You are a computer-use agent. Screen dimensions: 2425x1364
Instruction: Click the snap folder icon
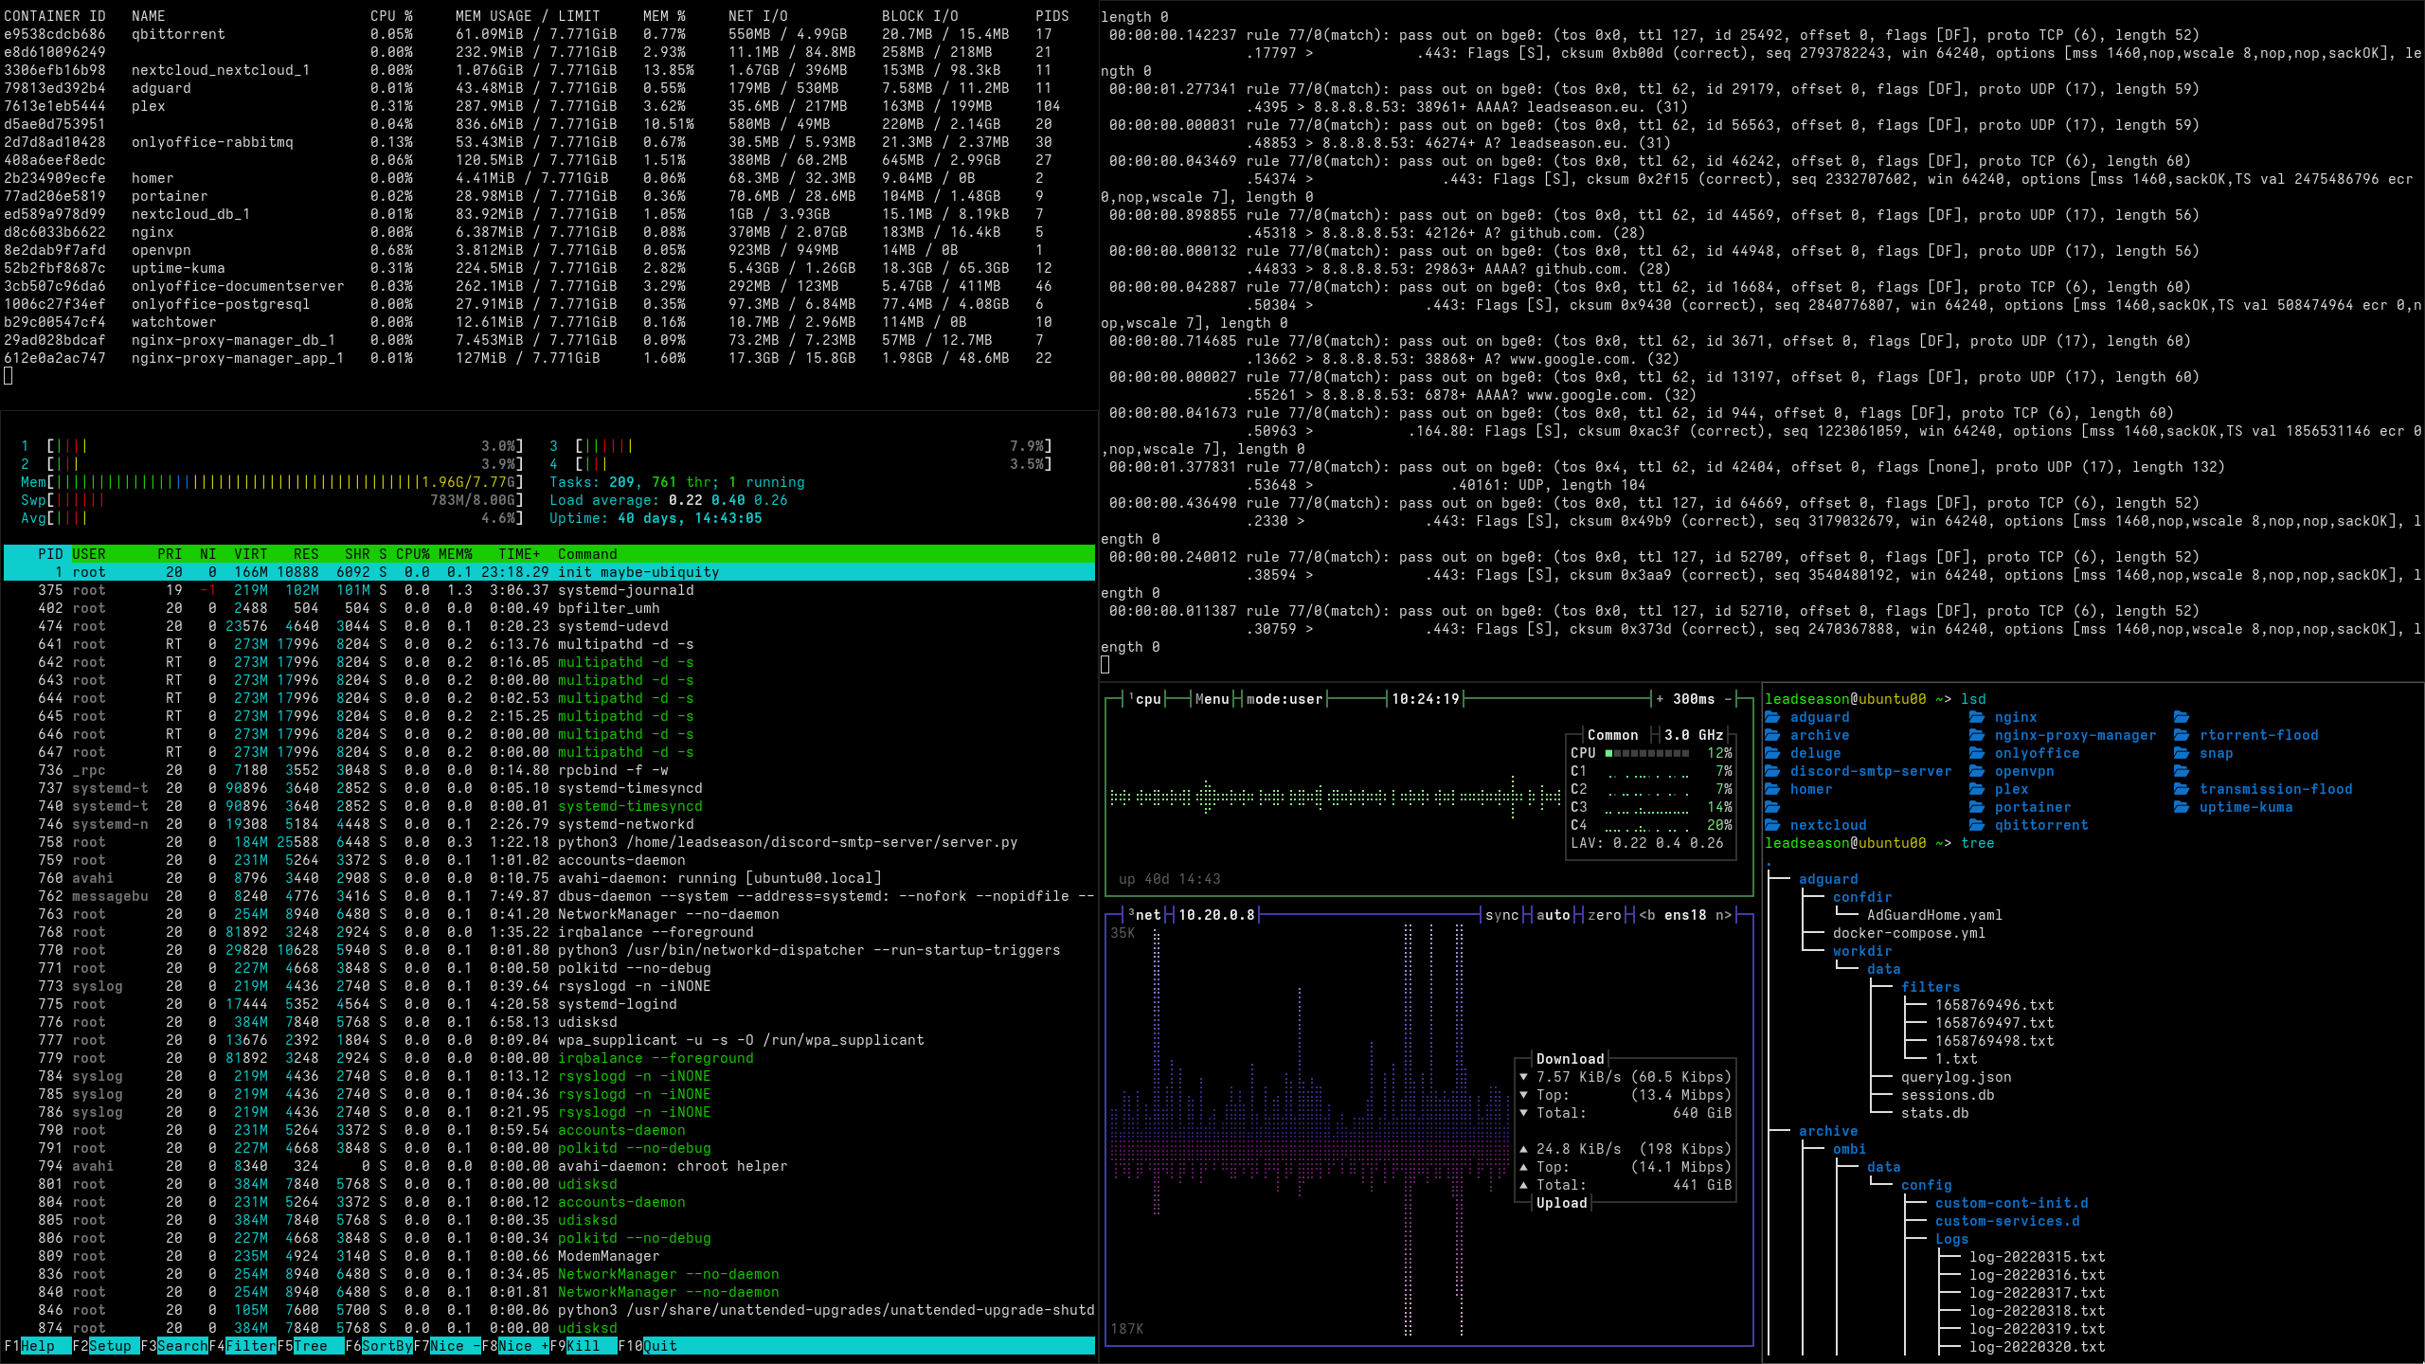pos(2182,753)
